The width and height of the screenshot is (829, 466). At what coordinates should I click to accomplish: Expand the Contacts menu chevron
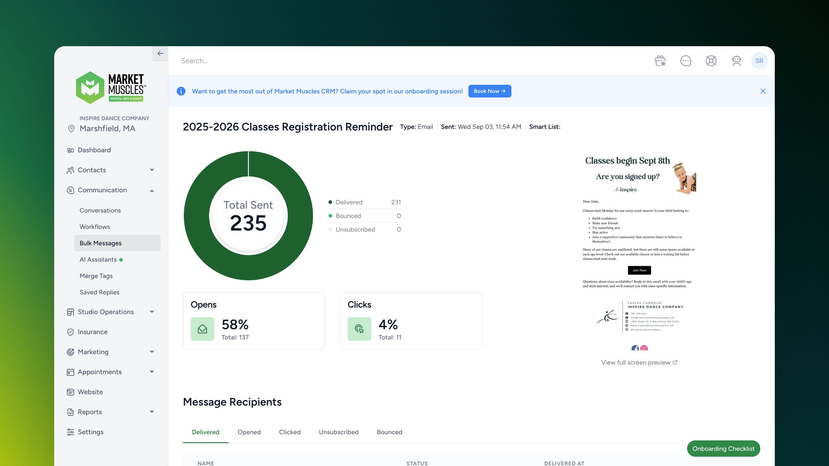click(152, 170)
